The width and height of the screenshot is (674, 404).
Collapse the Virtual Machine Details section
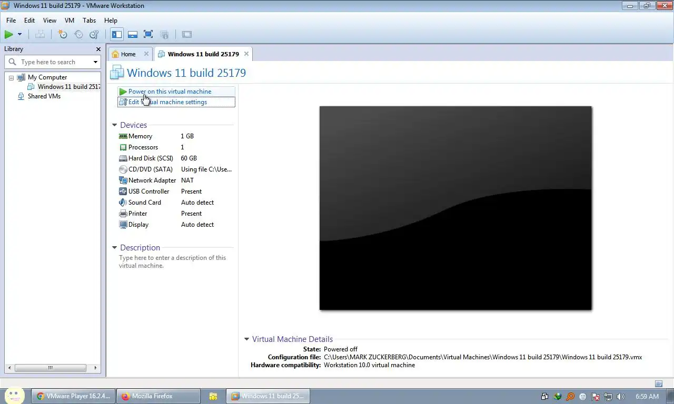point(246,339)
